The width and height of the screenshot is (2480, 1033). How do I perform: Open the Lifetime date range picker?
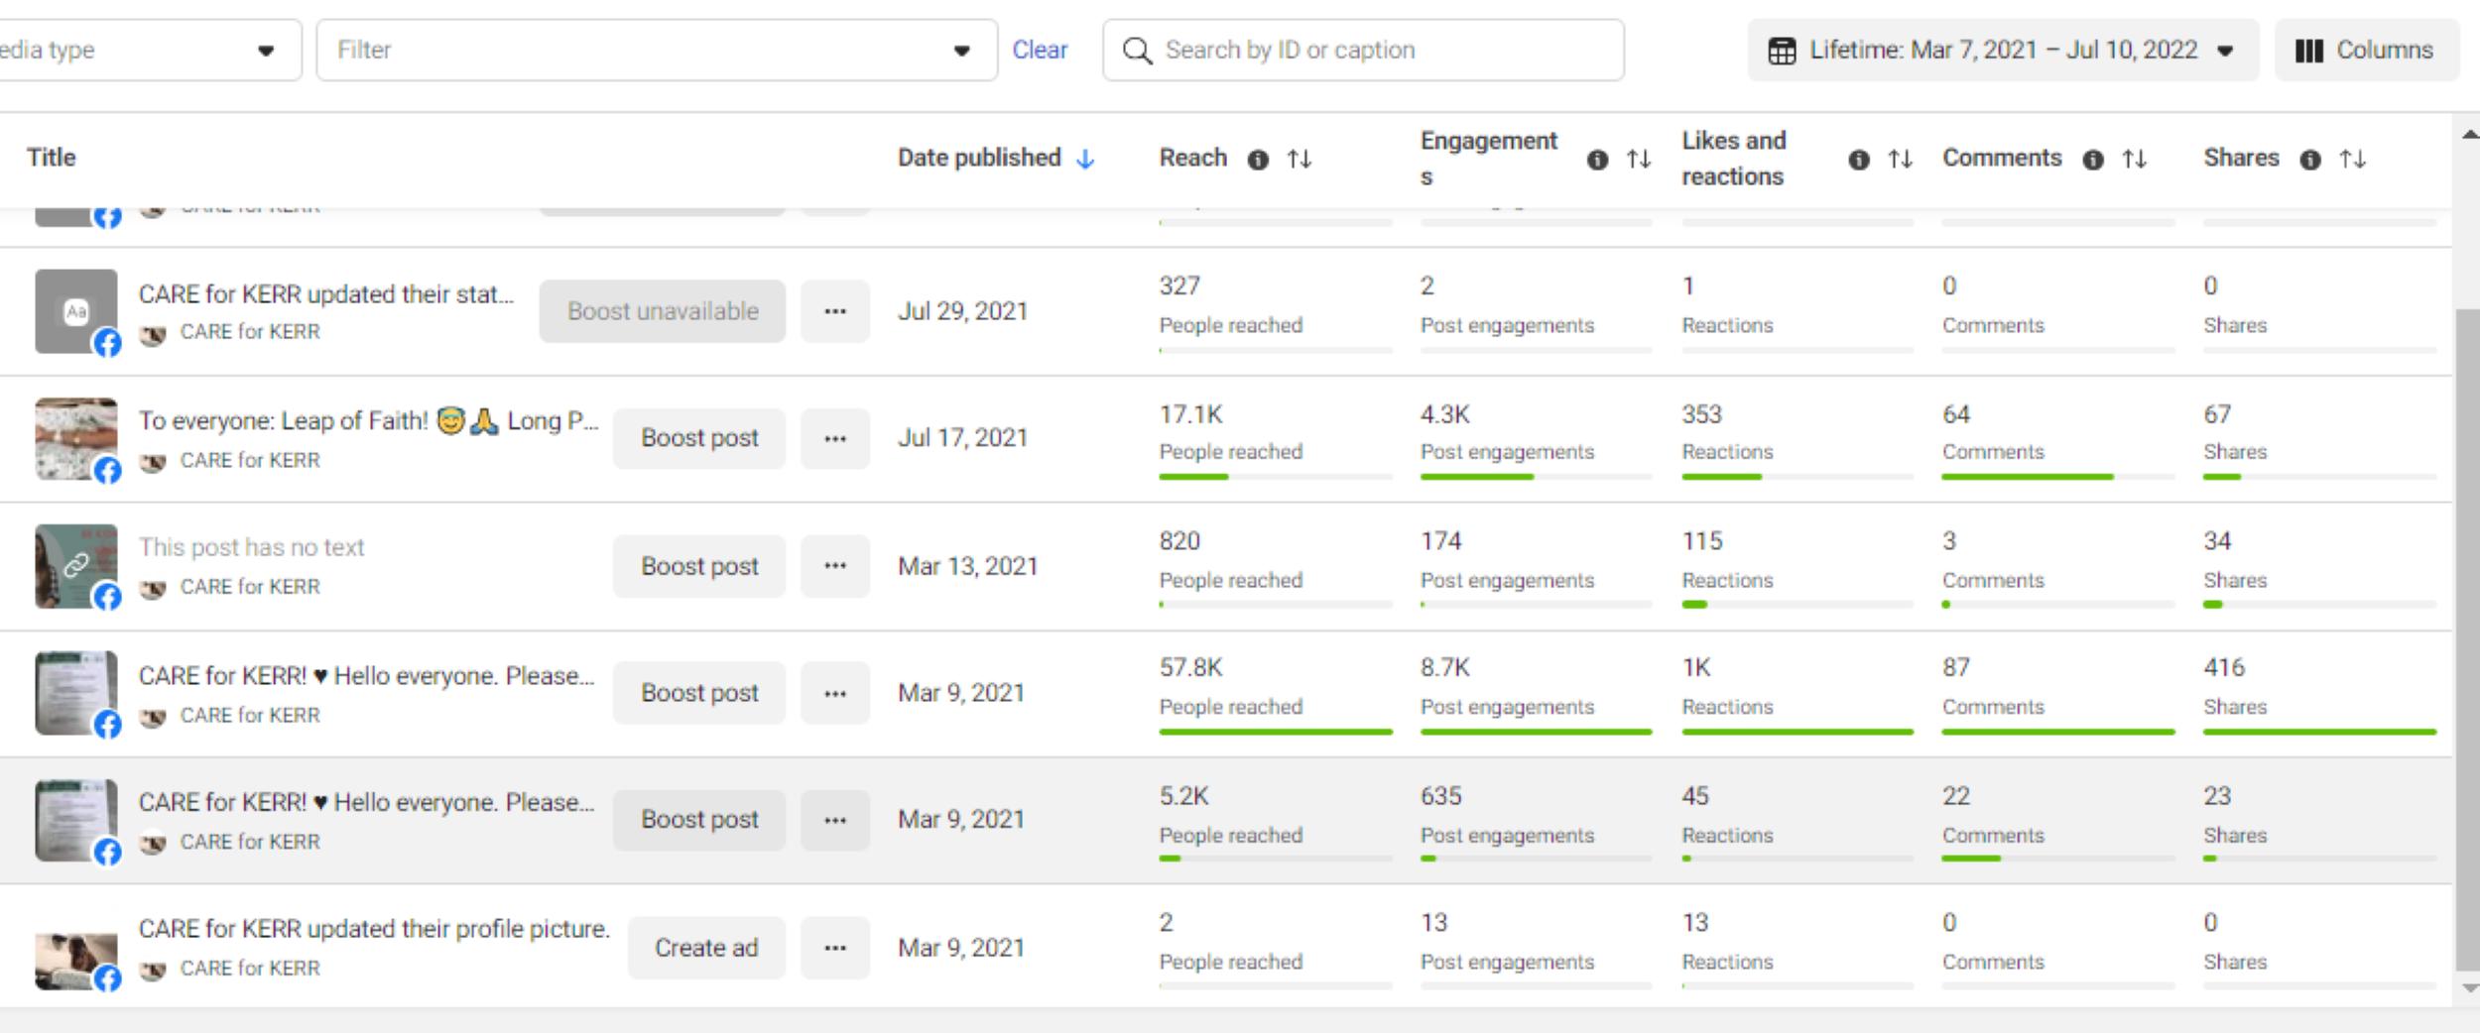tap(2002, 50)
